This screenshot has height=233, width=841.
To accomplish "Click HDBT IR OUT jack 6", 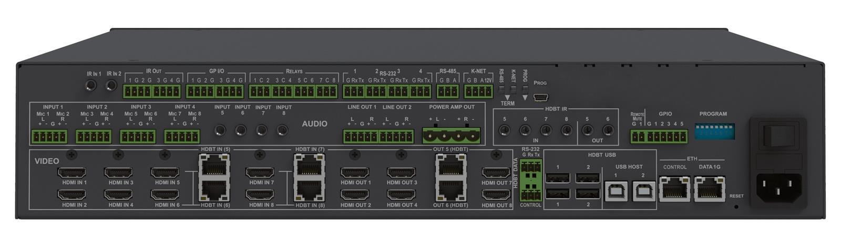I will pos(608,130).
